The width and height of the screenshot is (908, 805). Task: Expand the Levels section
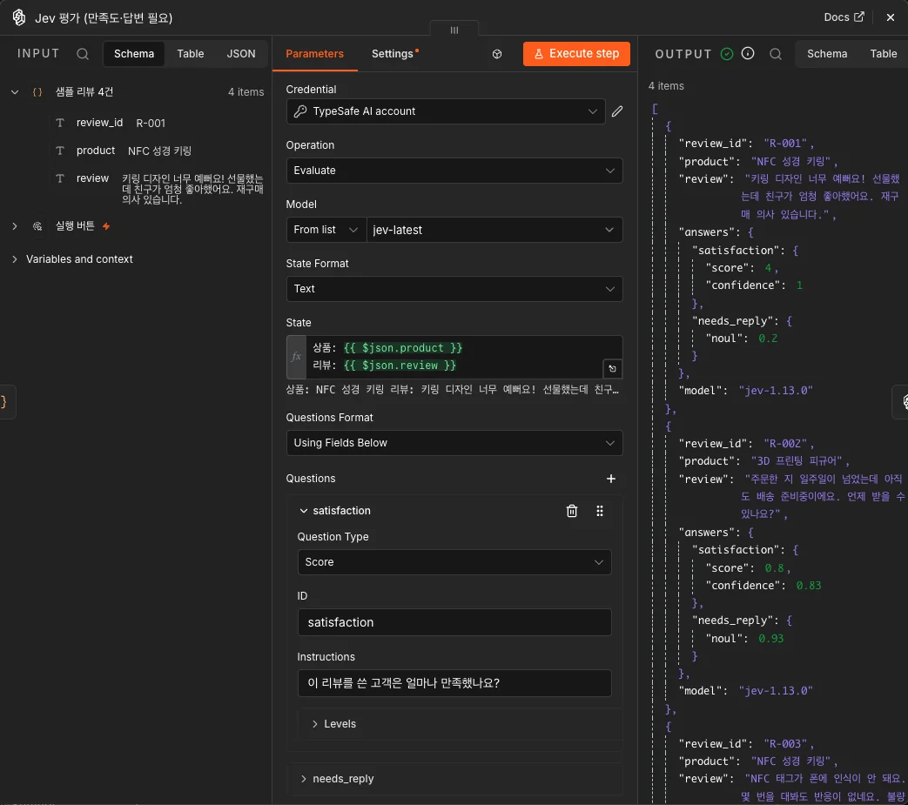pos(315,724)
